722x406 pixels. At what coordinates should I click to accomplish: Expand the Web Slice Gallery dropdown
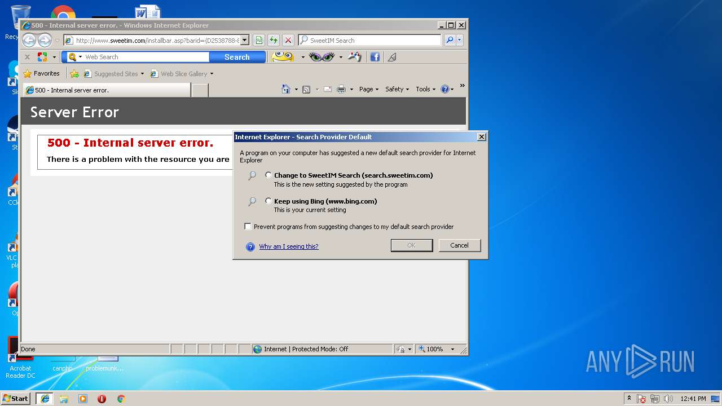[x=212, y=74]
